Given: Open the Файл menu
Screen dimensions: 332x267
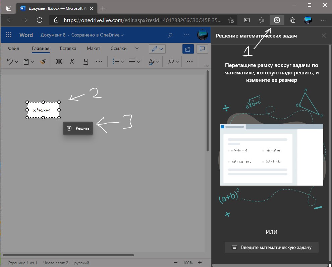Looking at the screenshot, I should coord(13,49).
